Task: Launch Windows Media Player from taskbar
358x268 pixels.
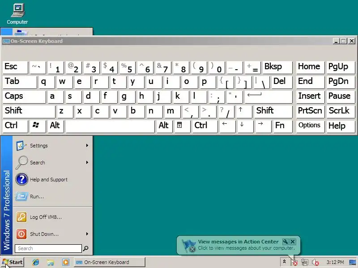Action: point(65,262)
